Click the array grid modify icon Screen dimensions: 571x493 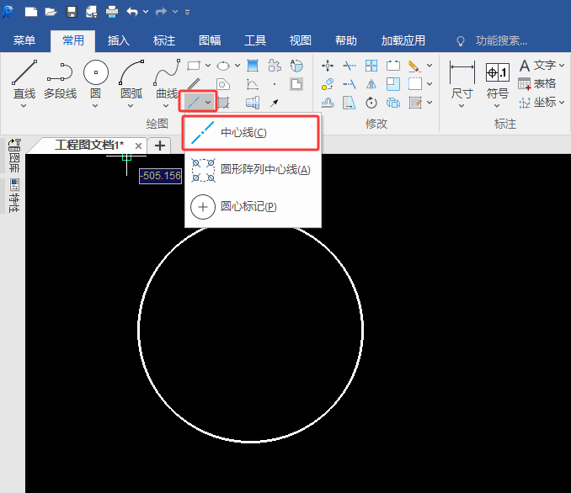371,66
